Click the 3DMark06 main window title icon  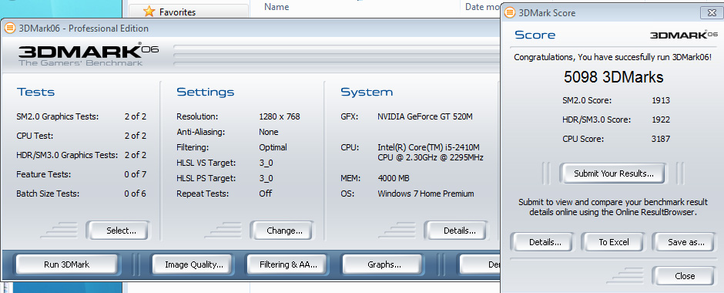point(10,29)
